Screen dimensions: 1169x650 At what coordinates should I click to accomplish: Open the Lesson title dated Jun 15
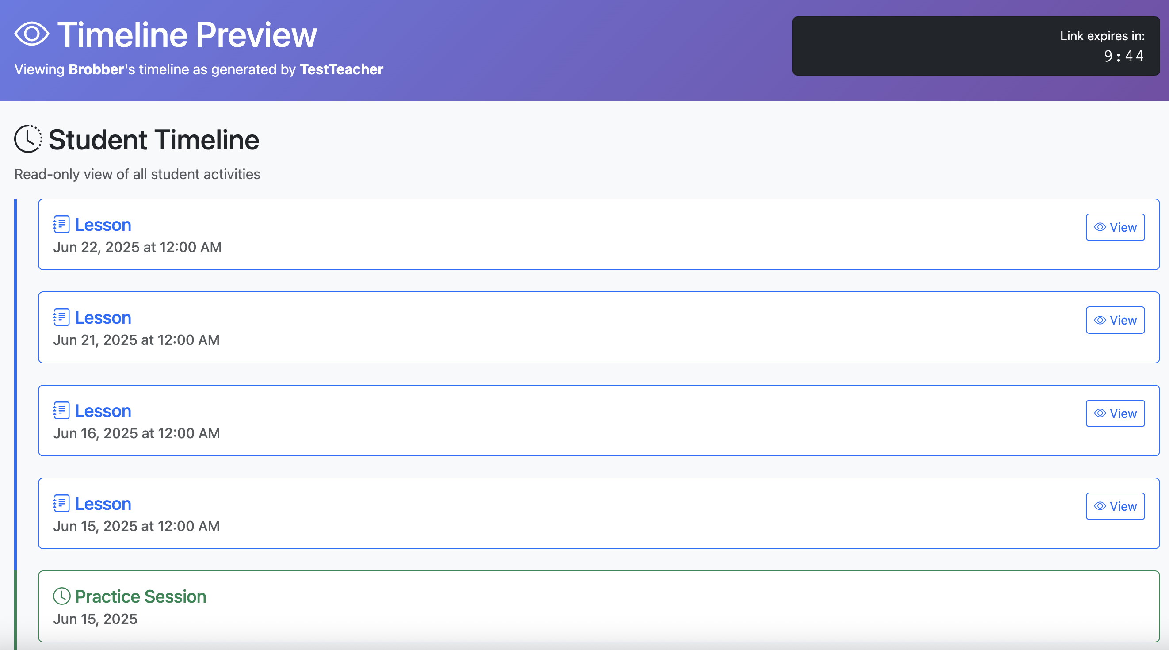pos(103,504)
